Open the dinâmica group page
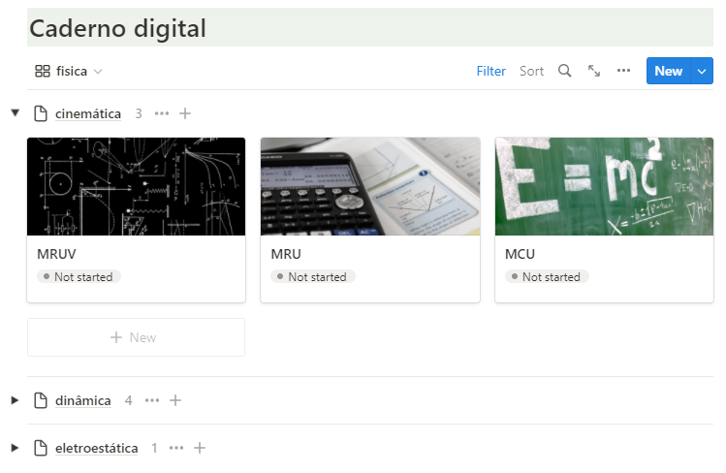The width and height of the screenshot is (726, 473). point(83,401)
